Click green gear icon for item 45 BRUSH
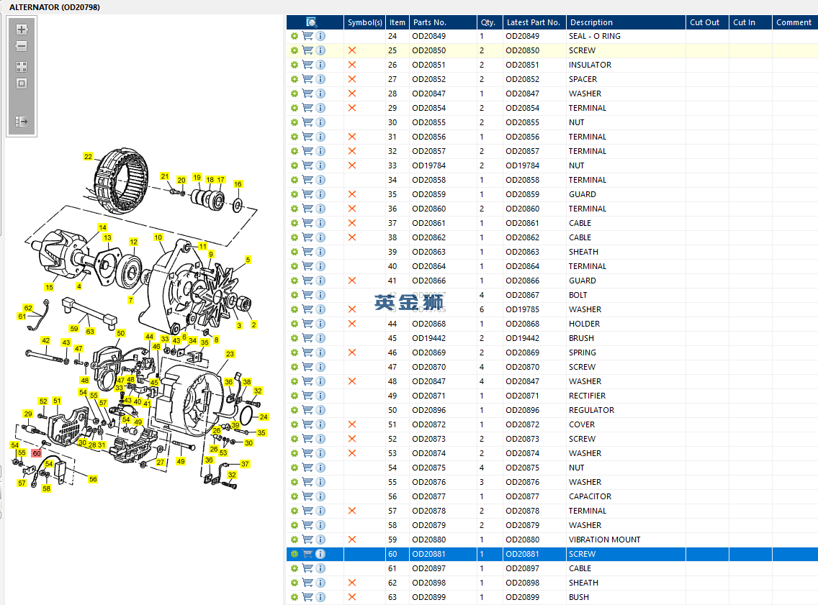 pyautogui.click(x=295, y=338)
